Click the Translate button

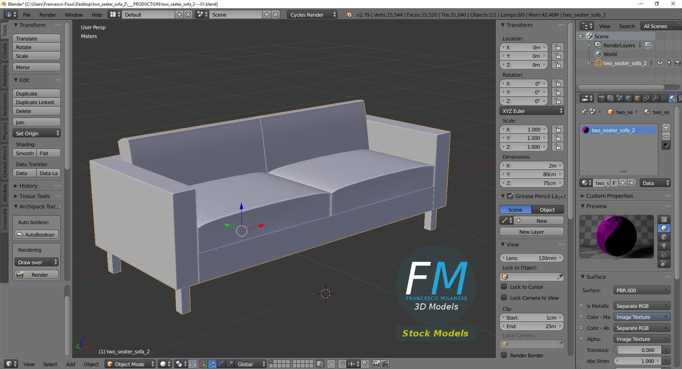coord(37,38)
